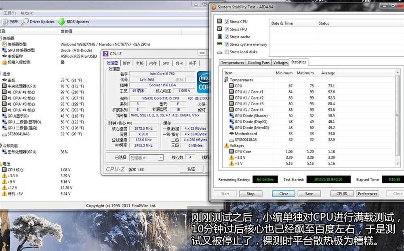Screen dimensions: 404x251
Task: Switch to the Temperatures tab
Action: pyautogui.click(x=232, y=62)
